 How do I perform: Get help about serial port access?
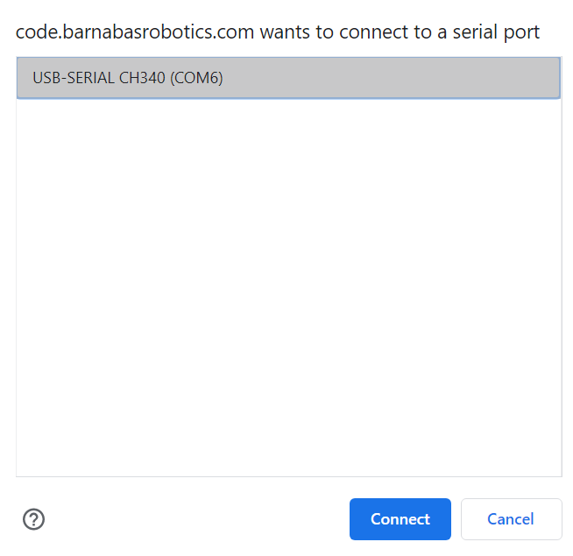(x=33, y=519)
